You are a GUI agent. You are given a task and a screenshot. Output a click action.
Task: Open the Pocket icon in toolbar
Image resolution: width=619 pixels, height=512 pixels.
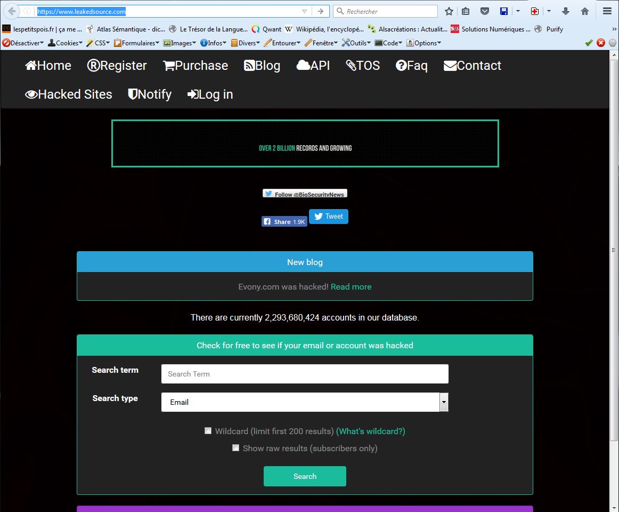click(485, 11)
